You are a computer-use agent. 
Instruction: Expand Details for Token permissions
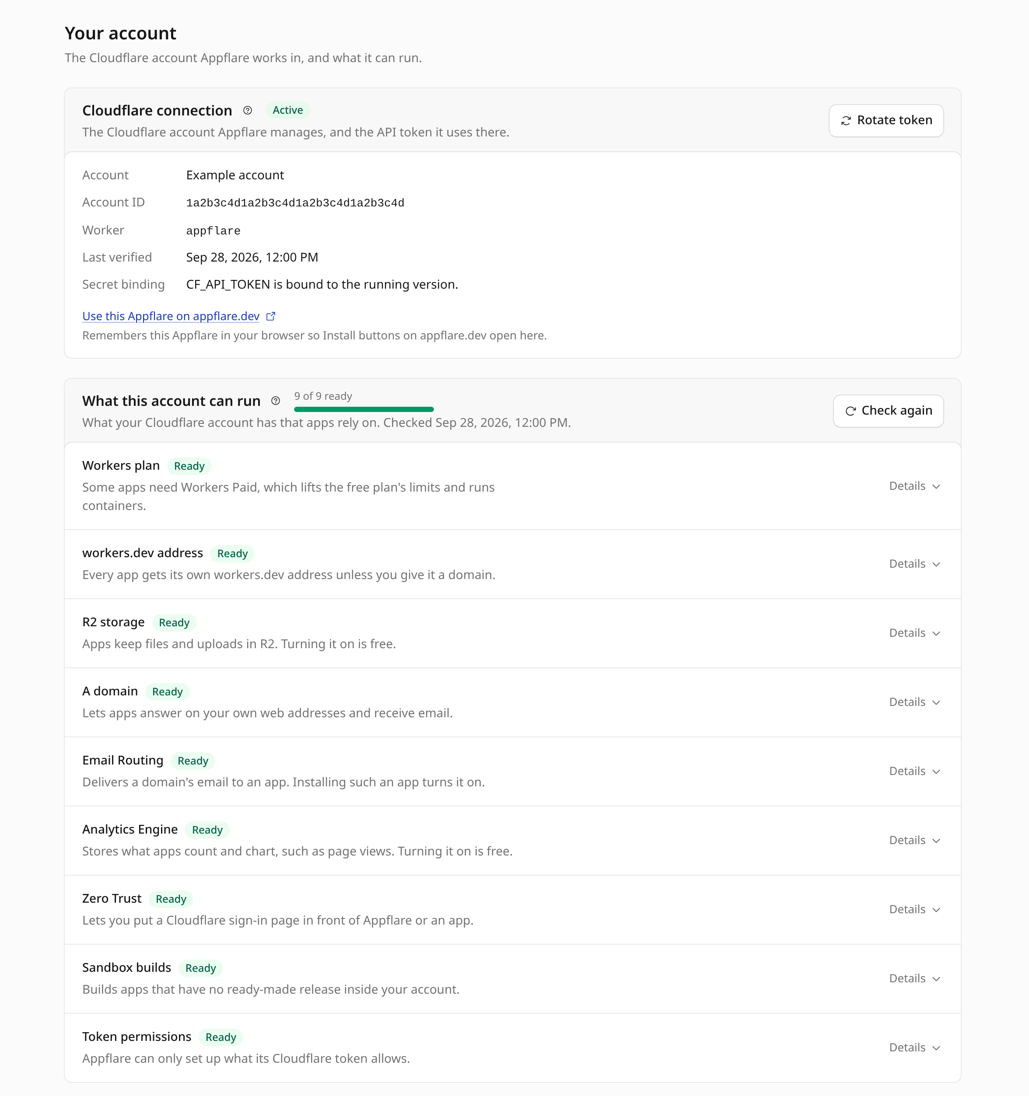pos(914,1047)
